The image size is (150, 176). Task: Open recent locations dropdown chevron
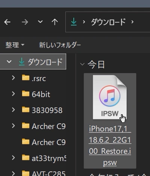[40, 22]
